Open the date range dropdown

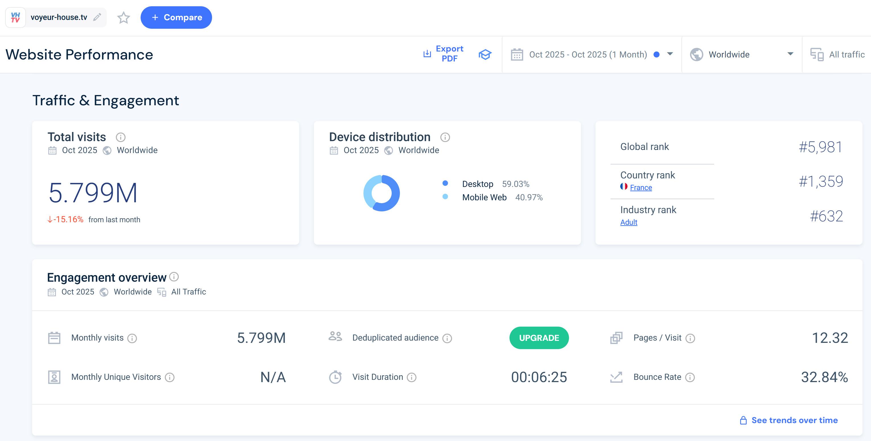592,54
